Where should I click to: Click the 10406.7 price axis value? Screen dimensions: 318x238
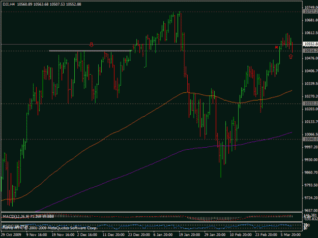[311, 71]
